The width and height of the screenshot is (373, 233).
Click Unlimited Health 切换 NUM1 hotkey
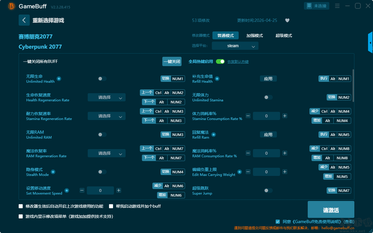point(173,79)
